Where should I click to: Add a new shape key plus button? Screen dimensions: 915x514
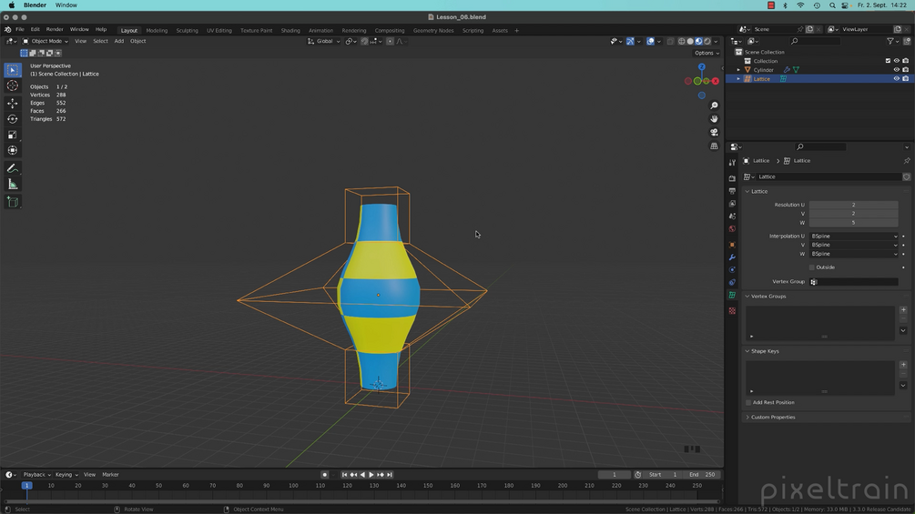click(903, 365)
